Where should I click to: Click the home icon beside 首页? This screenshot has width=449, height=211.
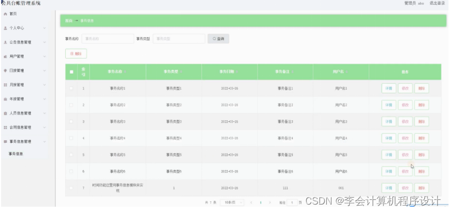5,14
